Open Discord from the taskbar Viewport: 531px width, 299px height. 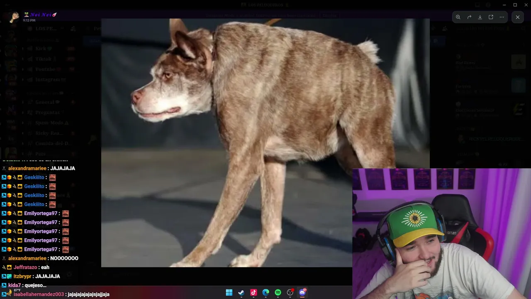[x=302, y=292]
